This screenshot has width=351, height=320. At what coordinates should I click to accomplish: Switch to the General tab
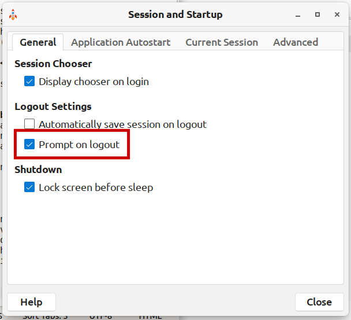38,42
